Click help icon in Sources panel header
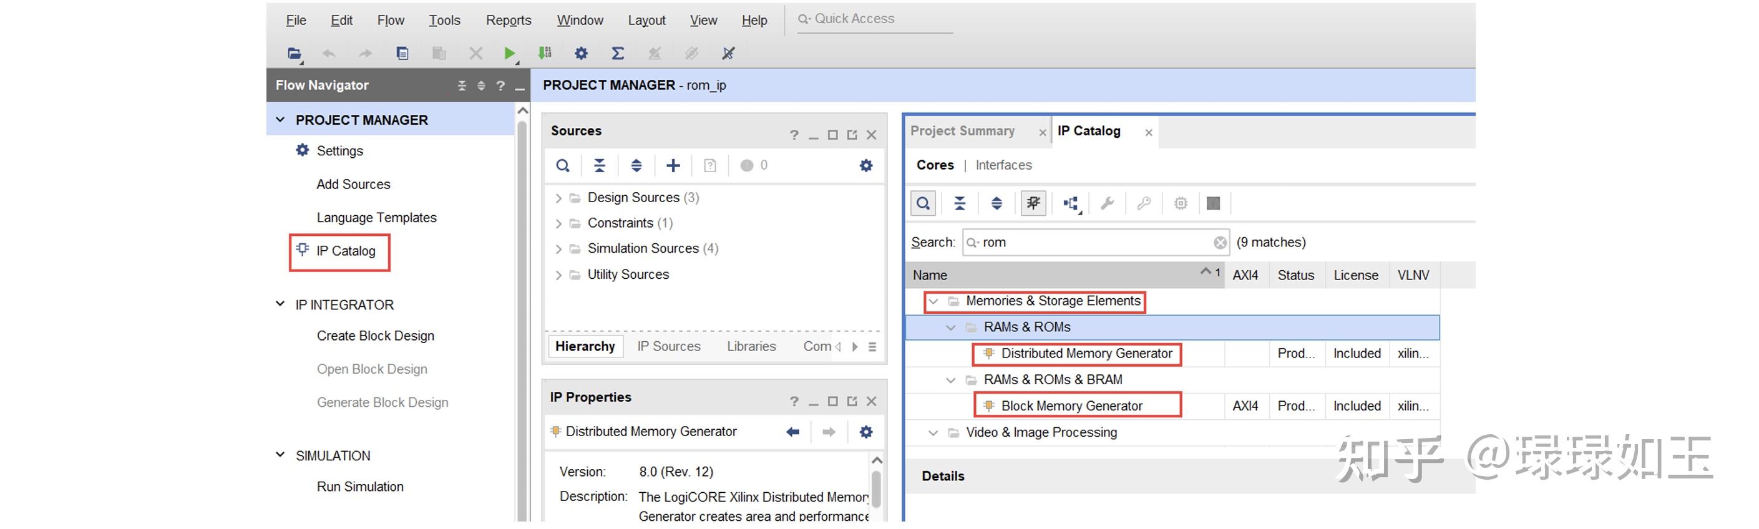This screenshot has height=529, width=1759. click(794, 135)
